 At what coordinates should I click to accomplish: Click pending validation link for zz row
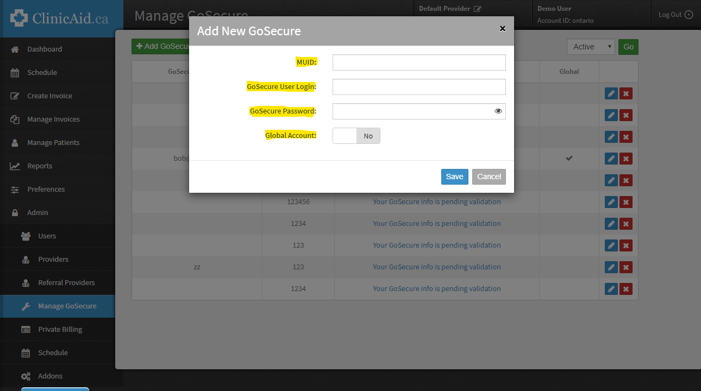436,267
